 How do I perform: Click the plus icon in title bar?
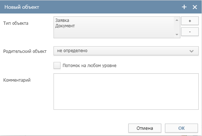click(184, 7)
